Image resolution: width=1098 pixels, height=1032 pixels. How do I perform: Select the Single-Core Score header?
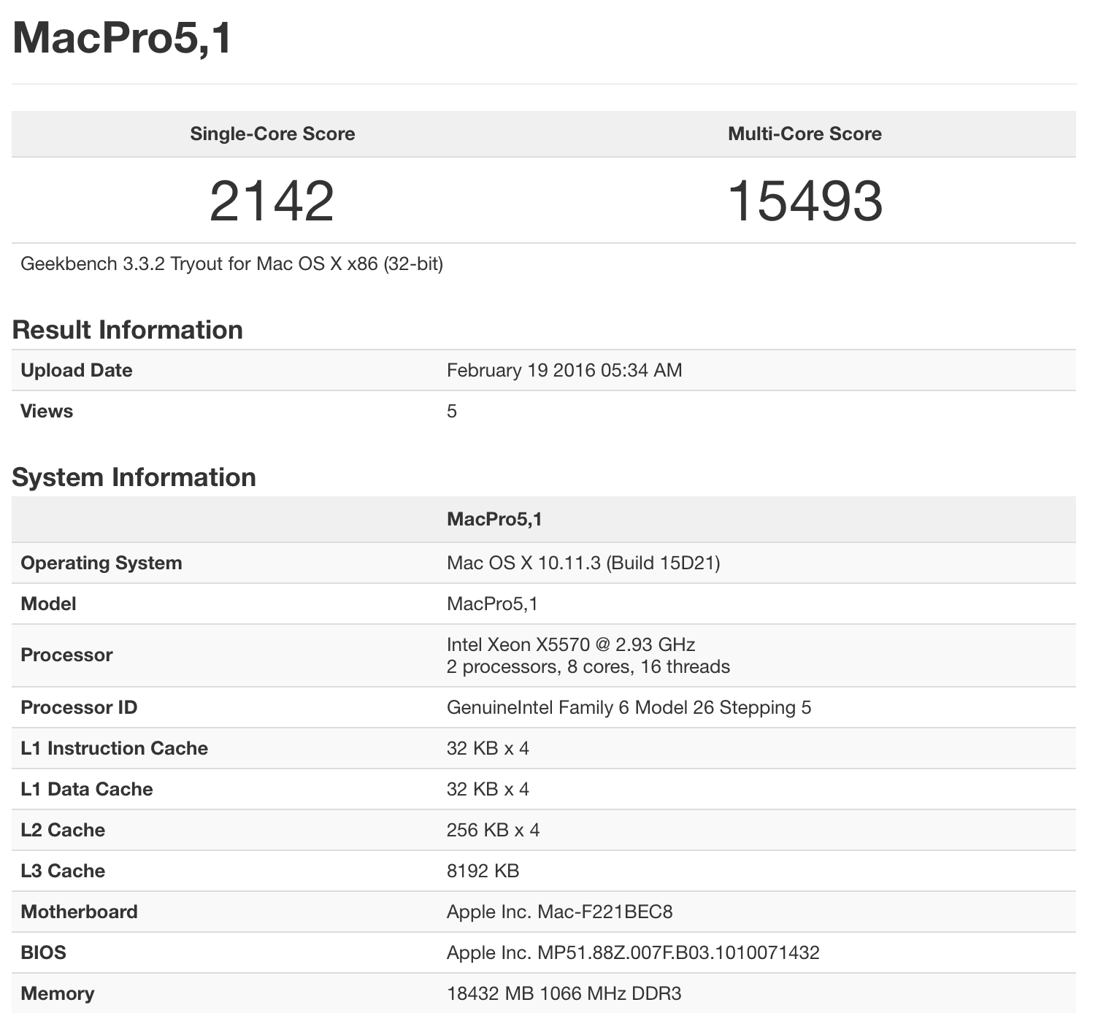272,134
